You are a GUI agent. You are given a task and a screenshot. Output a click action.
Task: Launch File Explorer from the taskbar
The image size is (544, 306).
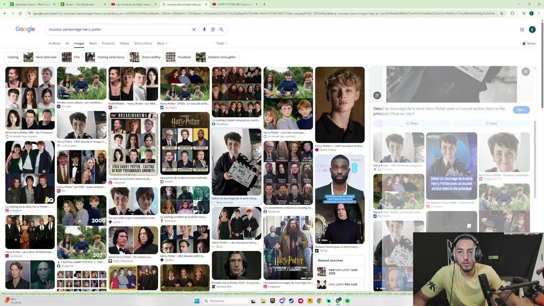263,301
